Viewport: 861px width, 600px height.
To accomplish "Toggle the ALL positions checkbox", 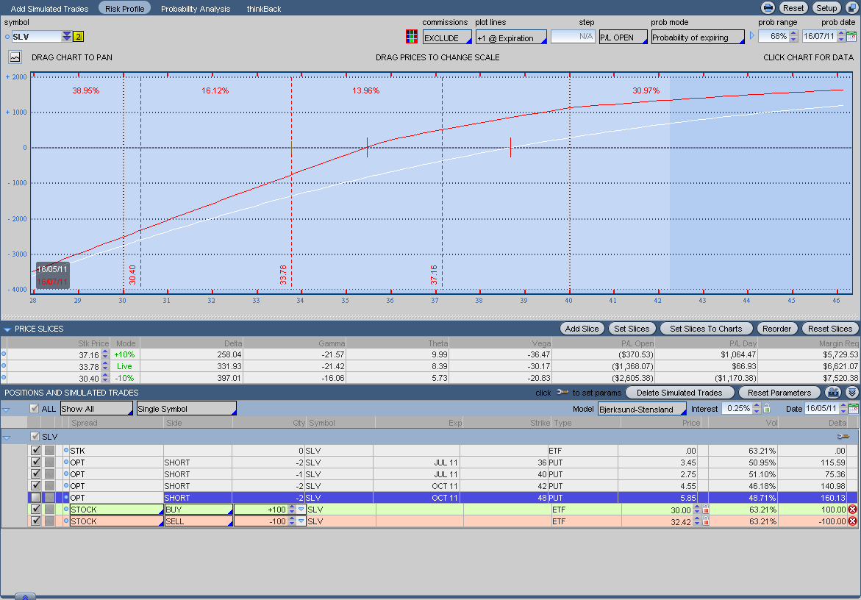I will click(34, 408).
